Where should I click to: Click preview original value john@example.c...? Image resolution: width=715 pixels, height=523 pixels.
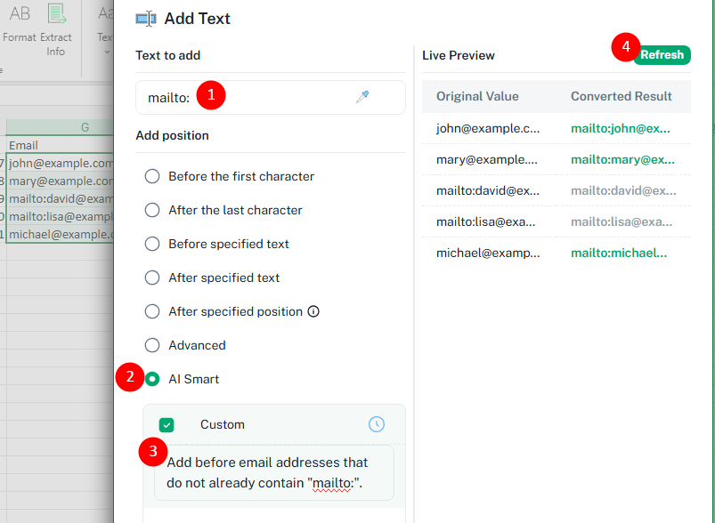[x=488, y=128]
